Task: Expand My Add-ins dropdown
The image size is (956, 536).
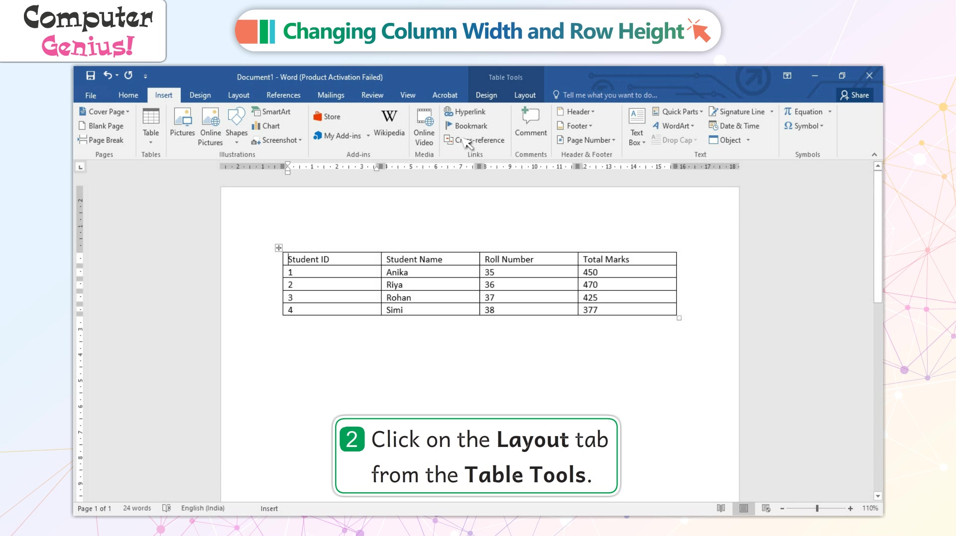Action: [368, 135]
